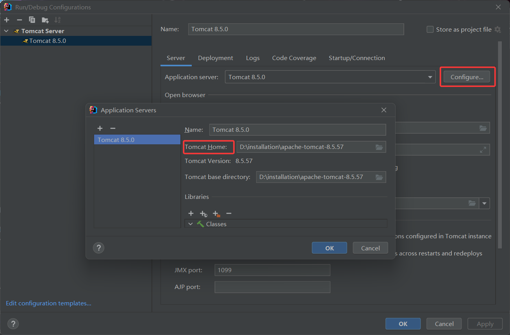Click the folder icon in the configurations toolbar

(x=45, y=20)
